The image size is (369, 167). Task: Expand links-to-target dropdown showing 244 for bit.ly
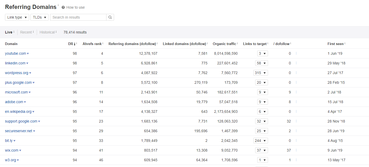point(261,141)
